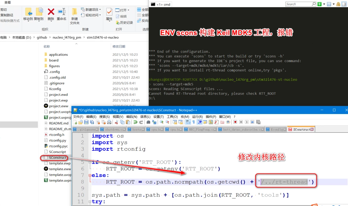The height and width of the screenshot is (206, 348).
Task: Sort files by the 修改日期 column header
Action: pos(119,46)
